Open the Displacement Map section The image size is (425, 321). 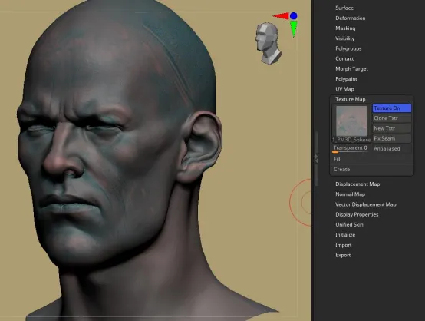pos(357,184)
